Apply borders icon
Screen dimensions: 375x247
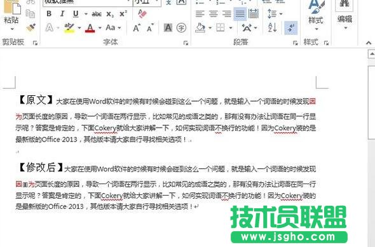(x=221, y=28)
